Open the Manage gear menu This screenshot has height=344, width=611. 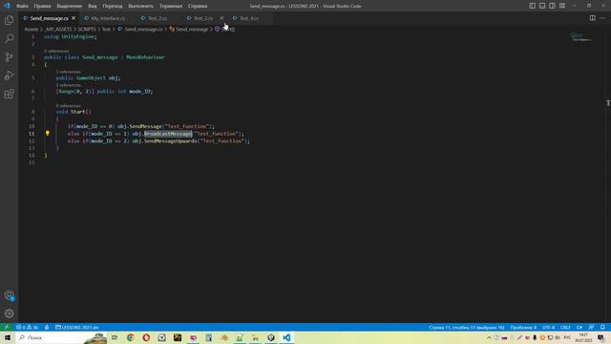click(9, 313)
